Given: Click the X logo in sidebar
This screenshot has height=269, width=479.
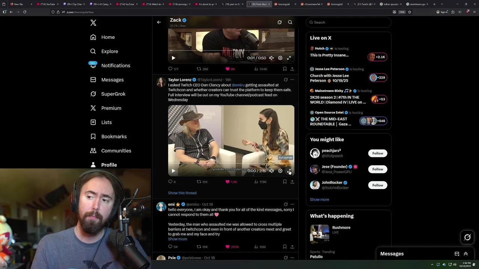Looking at the screenshot, I should [x=93, y=23].
